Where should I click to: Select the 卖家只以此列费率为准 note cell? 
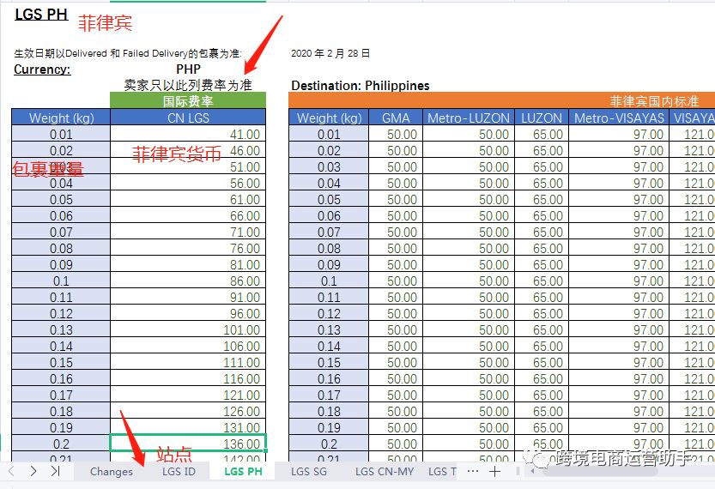[x=188, y=85]
